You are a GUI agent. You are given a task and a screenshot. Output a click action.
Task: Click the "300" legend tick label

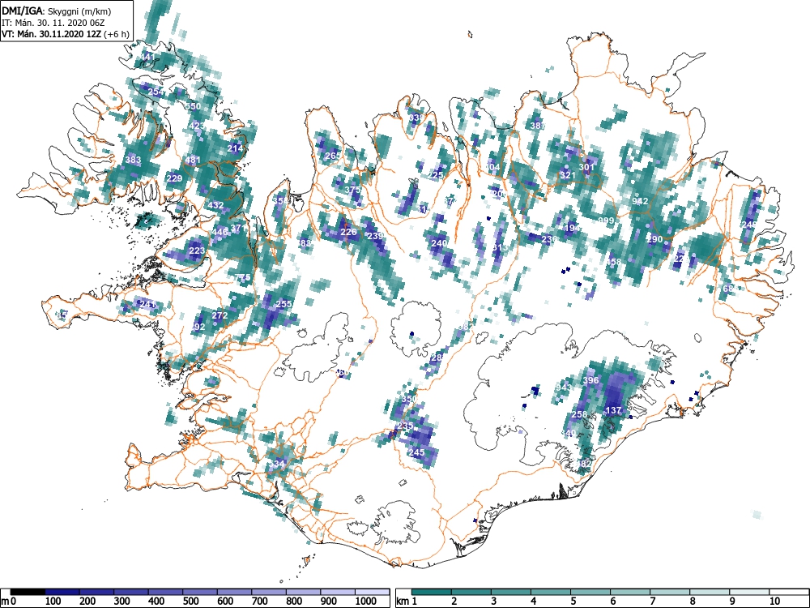tap(122, 602)
